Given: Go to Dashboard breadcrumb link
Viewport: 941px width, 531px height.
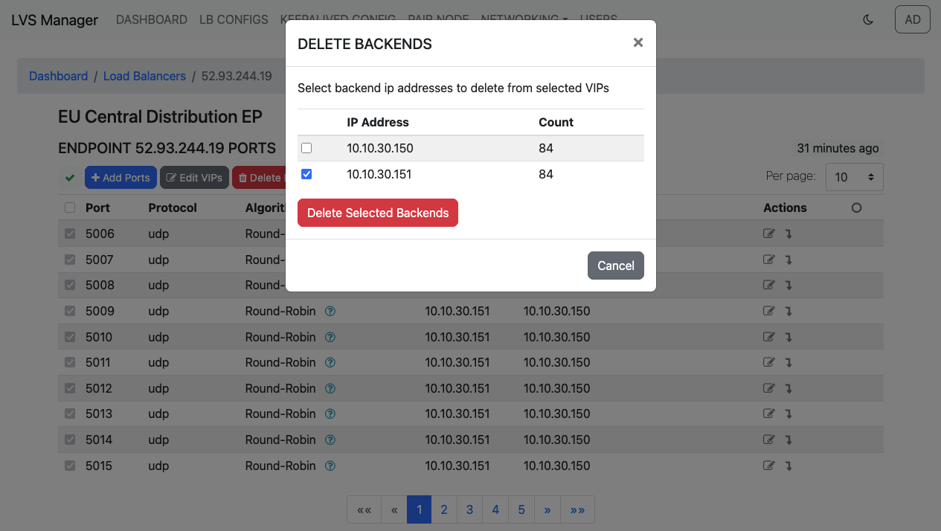Looking at the screenshot, I should (x=59, y=76).
